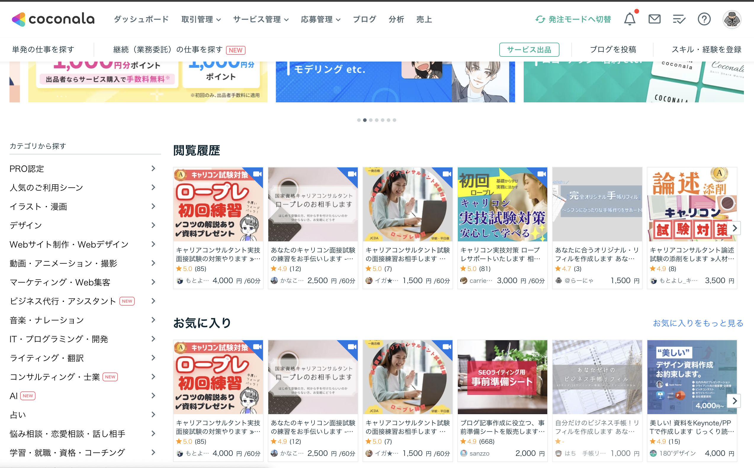Image resolution: width=754 pixels, height=468 pixels.
Task: Expand the 応募管理 dropdown menu
Action: click(320, 20)
